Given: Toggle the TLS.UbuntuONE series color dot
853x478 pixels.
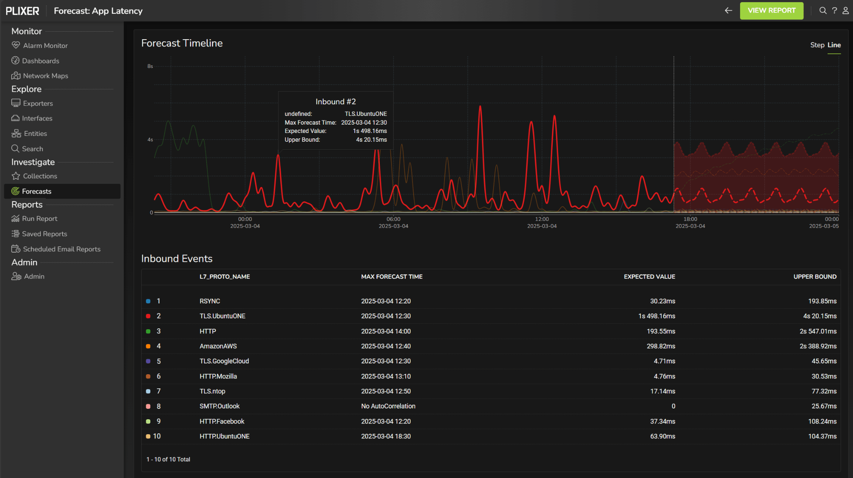Looking at the screenshot, I should [148, 316].
